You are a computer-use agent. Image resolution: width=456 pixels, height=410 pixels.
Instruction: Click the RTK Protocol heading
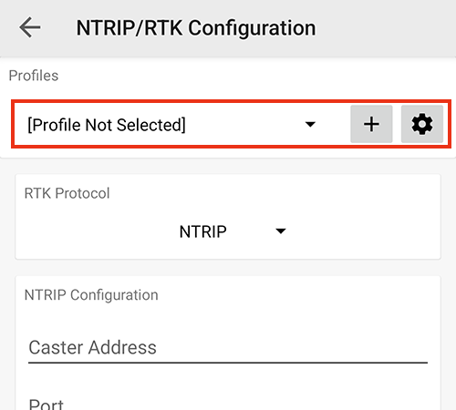67,193
